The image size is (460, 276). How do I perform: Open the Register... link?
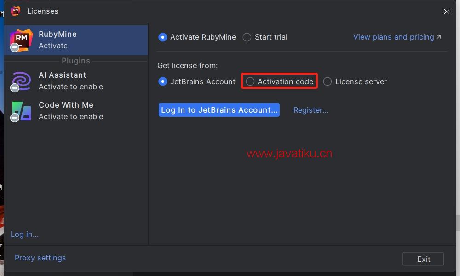click(310, 110)
